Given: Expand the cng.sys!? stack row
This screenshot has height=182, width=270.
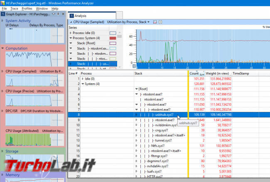Looking at the screenshot, I should click(x=136, y=130).
